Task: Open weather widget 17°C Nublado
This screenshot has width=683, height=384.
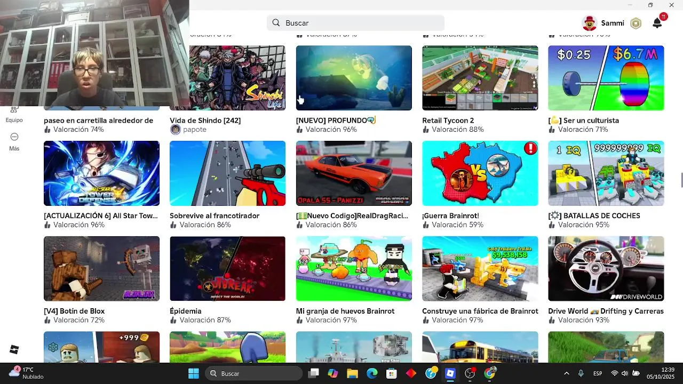Action: (26, 373)
